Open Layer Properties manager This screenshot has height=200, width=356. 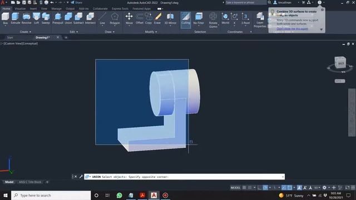tap(260, 20)
